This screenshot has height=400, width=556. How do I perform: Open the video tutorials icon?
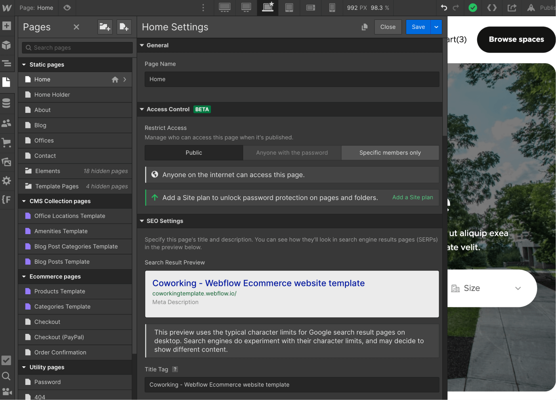click(6, 392)
